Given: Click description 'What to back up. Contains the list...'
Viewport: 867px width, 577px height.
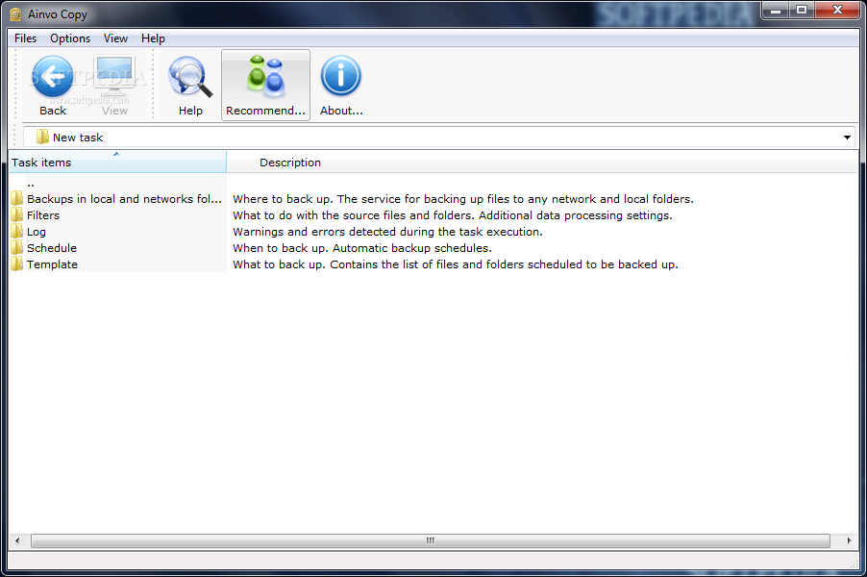Looking at the screenshot, I should 455,264.
